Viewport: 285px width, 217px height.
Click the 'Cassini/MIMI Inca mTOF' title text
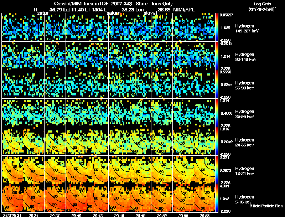[81, 4]
